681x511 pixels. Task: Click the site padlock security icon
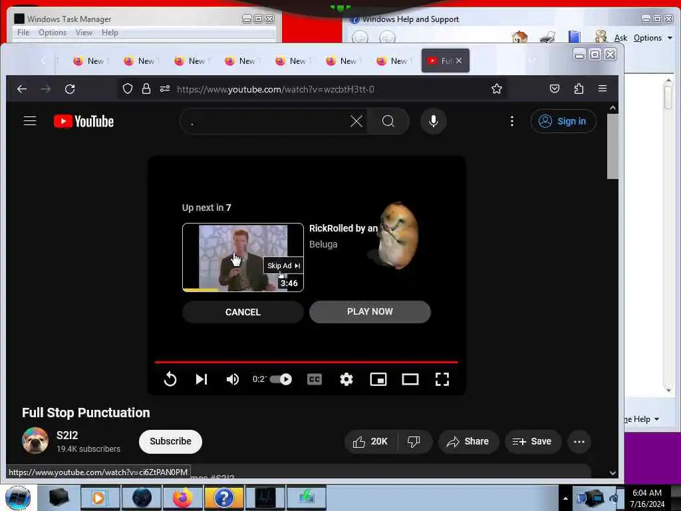[146, 89]
